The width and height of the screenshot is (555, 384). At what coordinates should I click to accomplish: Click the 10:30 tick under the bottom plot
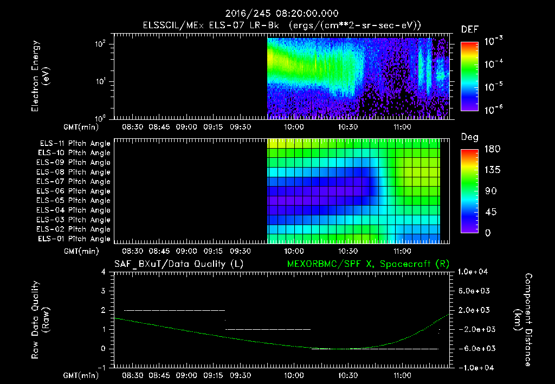click(x=348, y=375)
